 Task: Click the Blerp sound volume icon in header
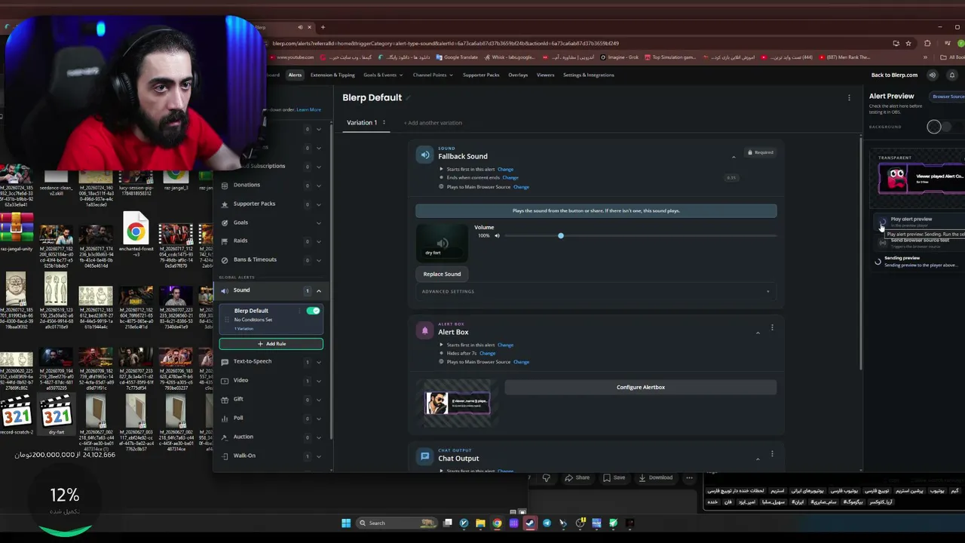click(x=933, y=75)
